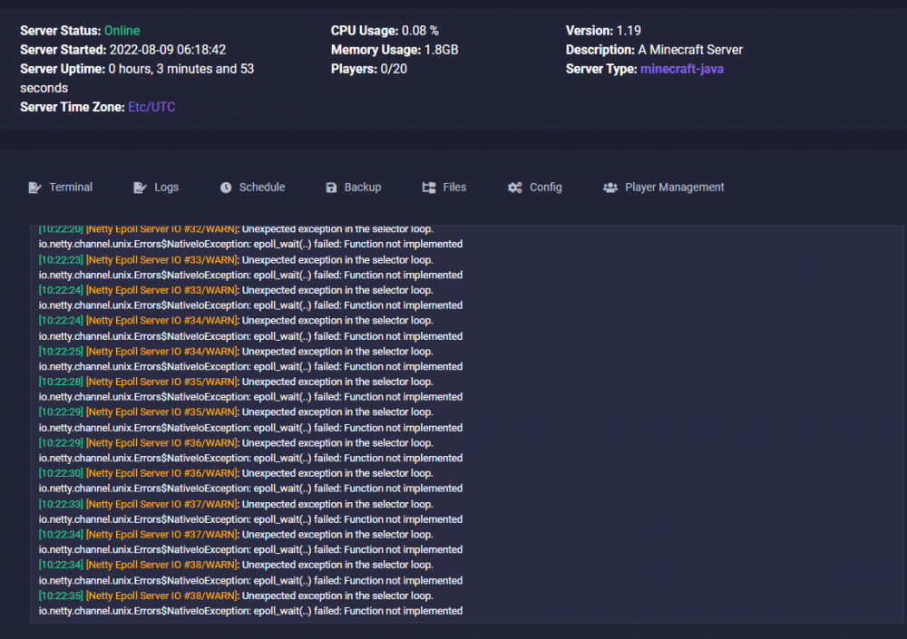Click the [10:22:24] Netty Epoll #33/WARN line
Image resolution: width=907 pixels, height=639 pixels.
coord(236,290)
